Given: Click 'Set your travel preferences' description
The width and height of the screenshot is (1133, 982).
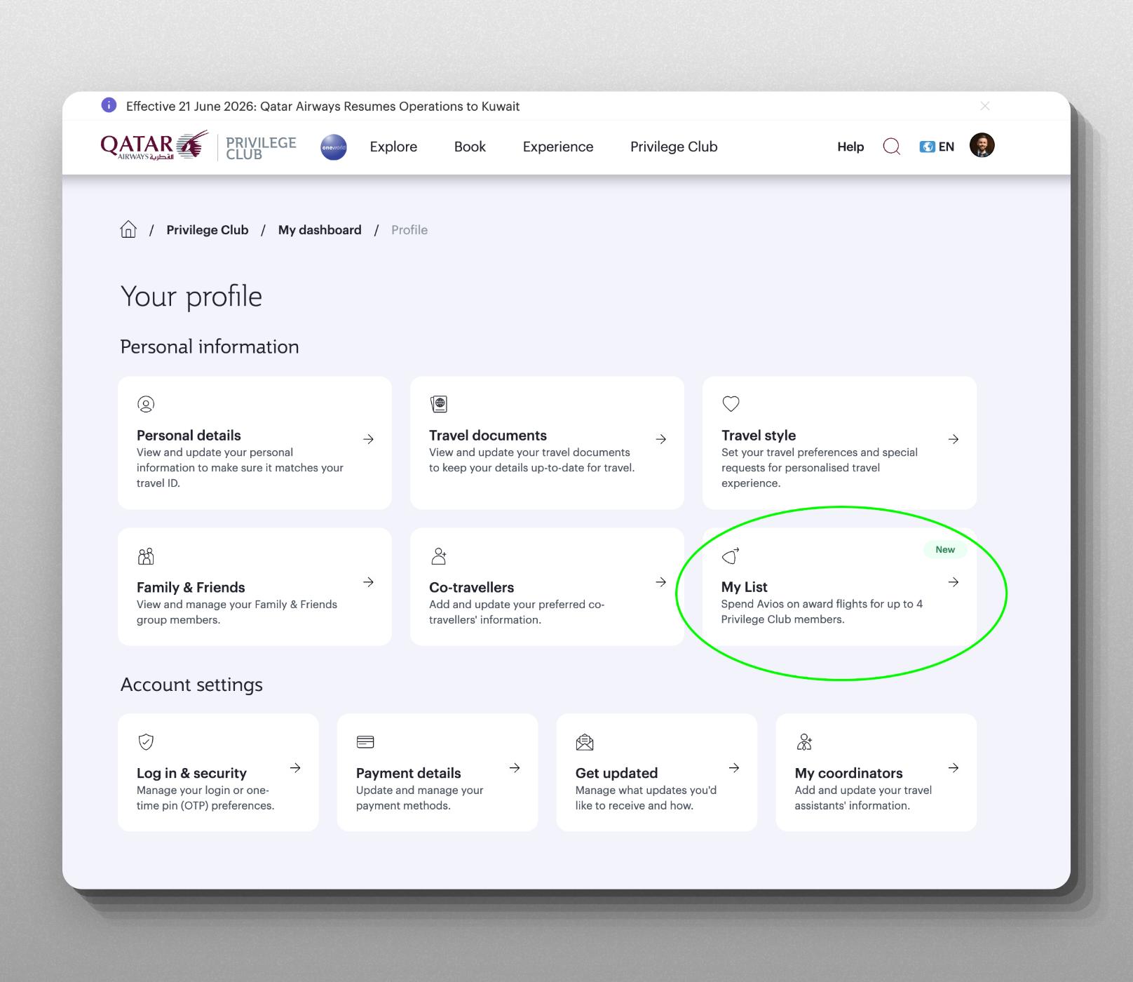Looking at the screenshot, I should click(x=819, y=468).
